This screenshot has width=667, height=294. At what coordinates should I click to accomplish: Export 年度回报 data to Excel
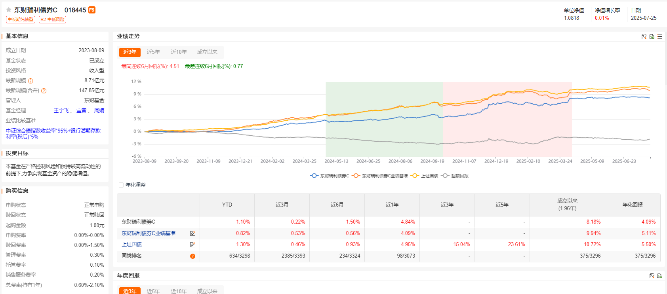[660, 276]
